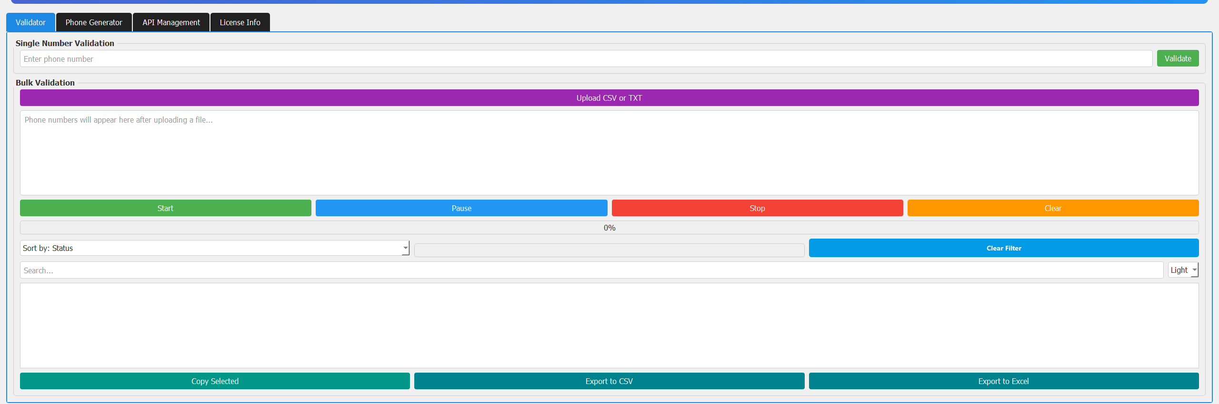Go to the API Management tab
The image size is (1219, 404).
pyautogui.click(x=171, y=22)
